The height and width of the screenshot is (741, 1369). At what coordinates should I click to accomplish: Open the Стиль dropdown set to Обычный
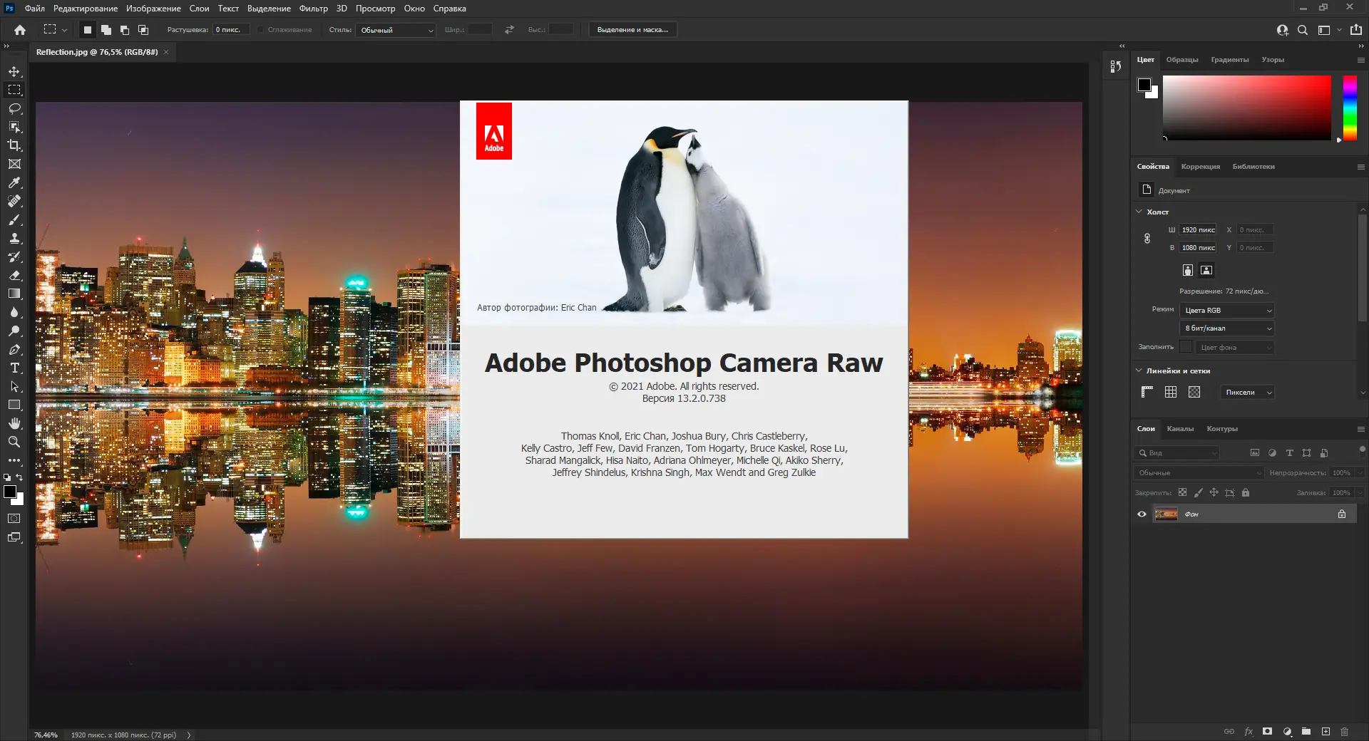396,30
